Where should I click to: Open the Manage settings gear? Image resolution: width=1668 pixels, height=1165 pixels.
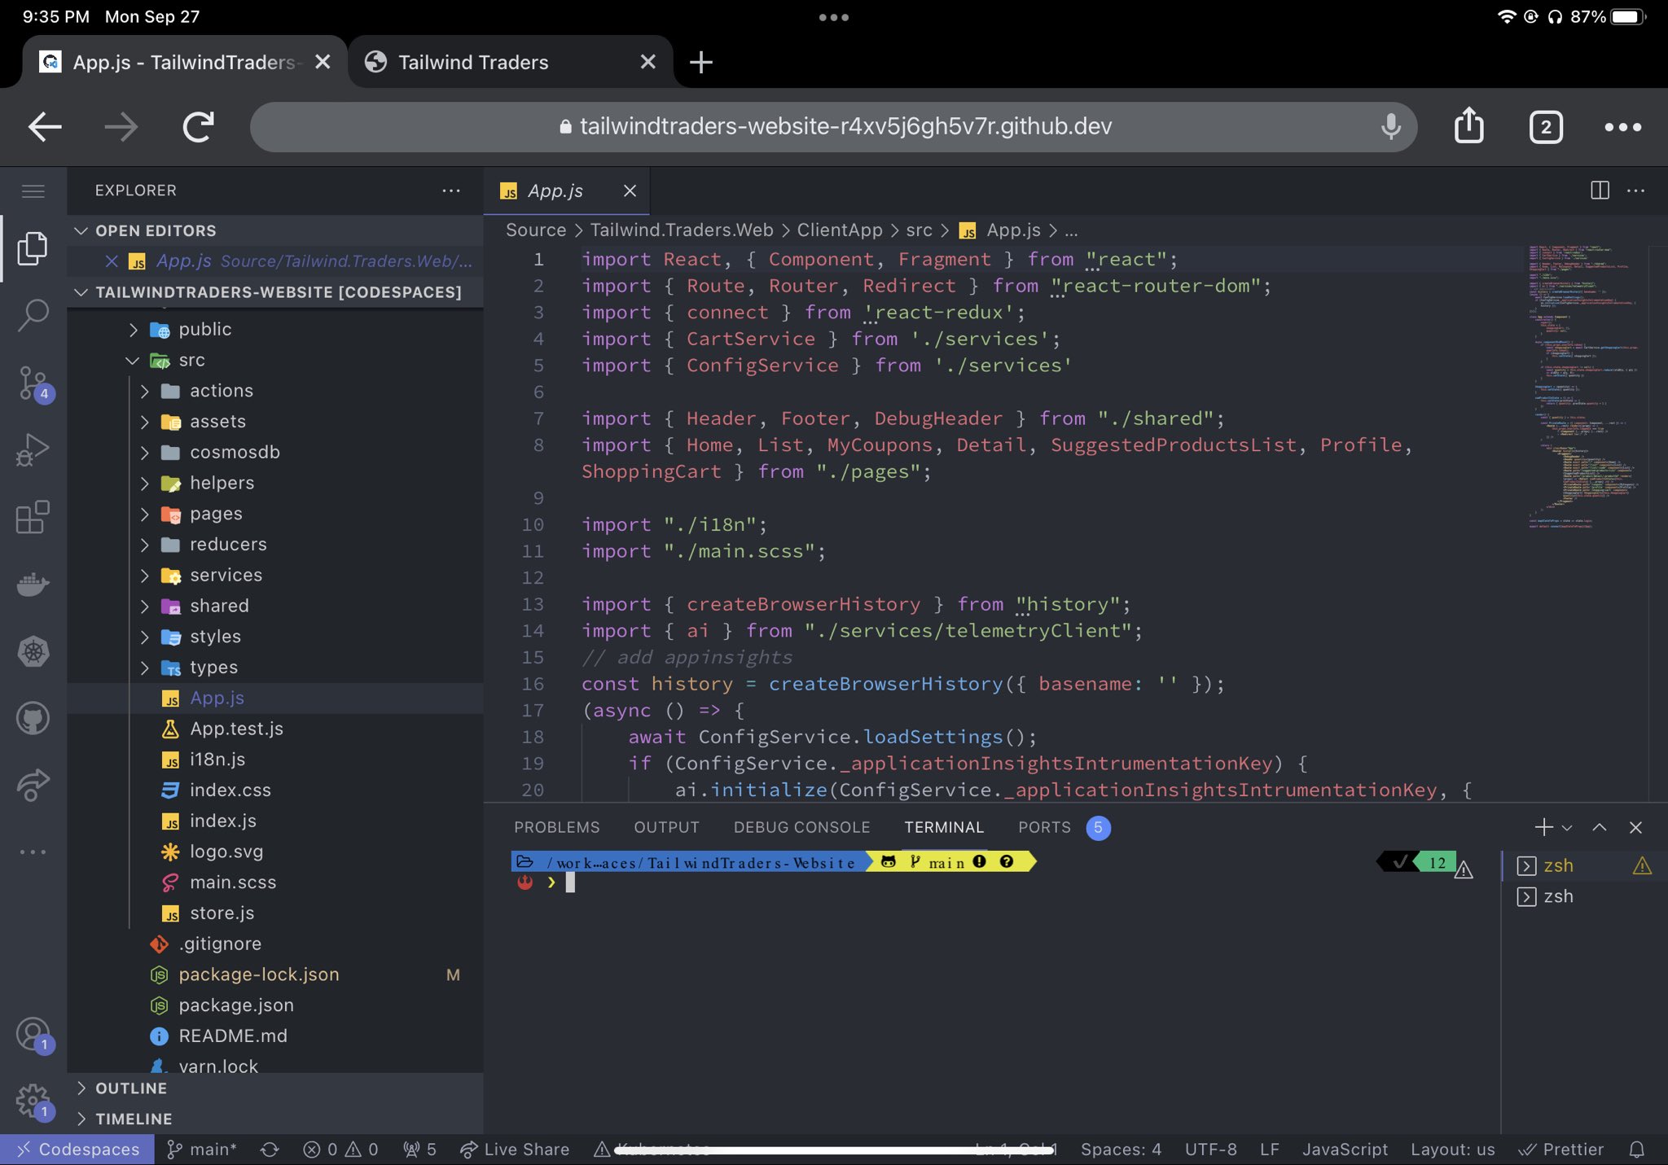point(33,1101)
